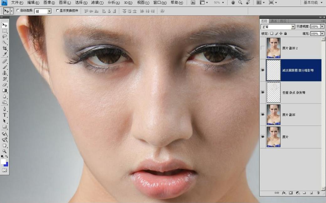This screenshot has height=203, width=326.
Task: Add a layer mask from panel footer
Action: tap(291, 193)
